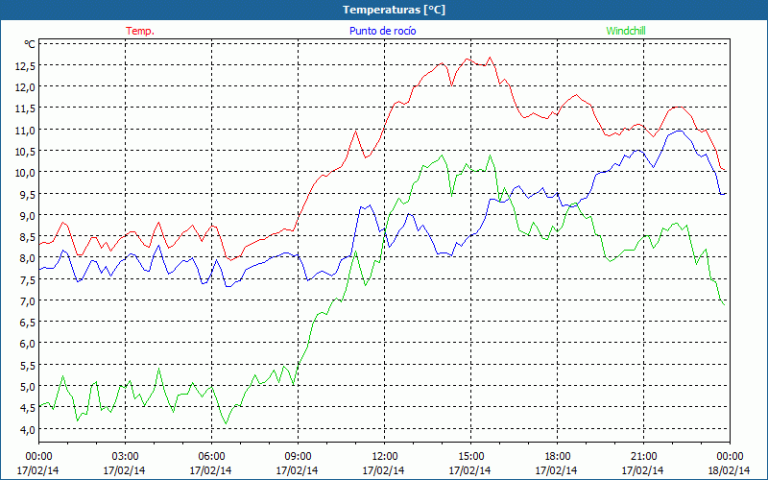
Task: Click the 18/02/14 date label
Action: [730, 470]
